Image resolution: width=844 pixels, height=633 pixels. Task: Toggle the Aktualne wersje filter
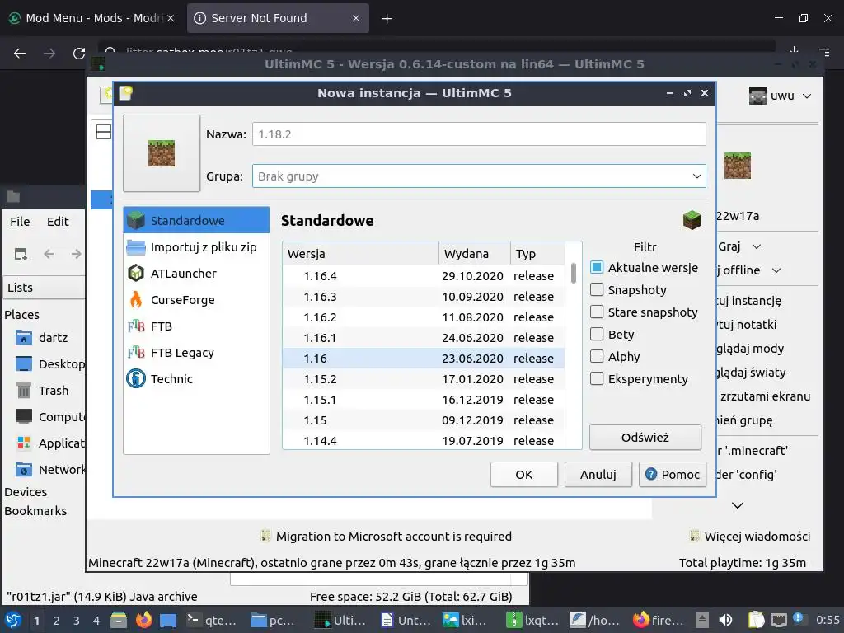tap(597, 268)
